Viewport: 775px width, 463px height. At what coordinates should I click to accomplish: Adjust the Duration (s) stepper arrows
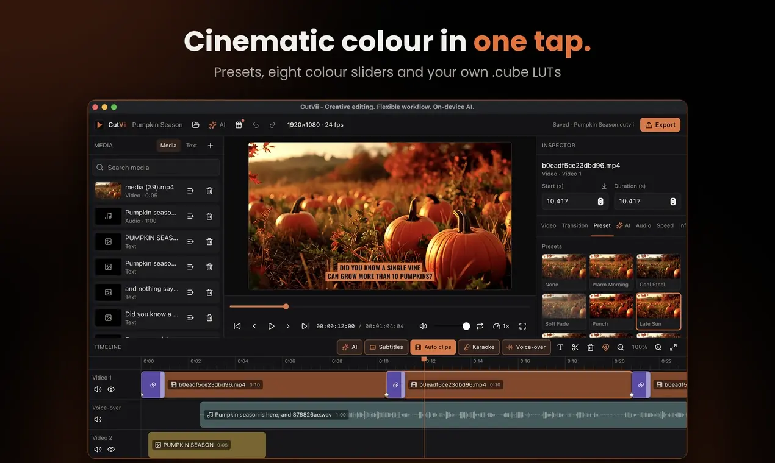coord(673,202)
